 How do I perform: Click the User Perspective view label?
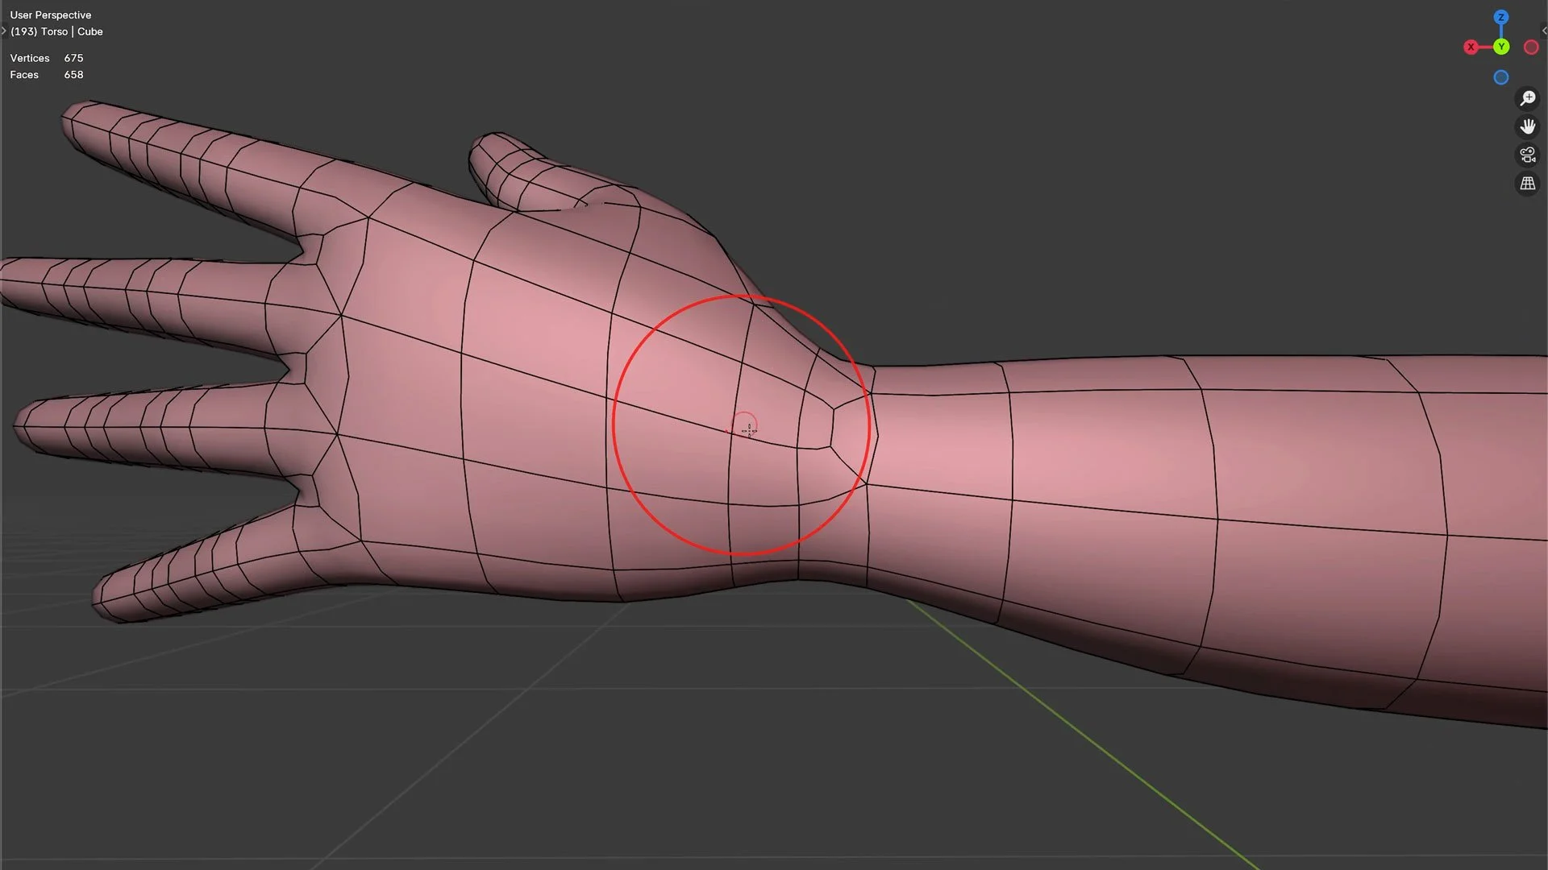pyautogui.click(x=50, y=14)
